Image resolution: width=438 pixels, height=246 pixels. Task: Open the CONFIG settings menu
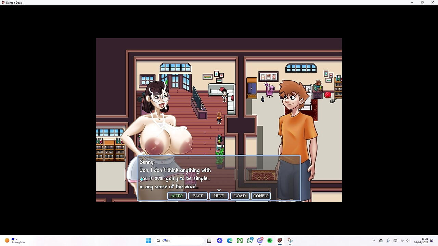click(261, 196)
